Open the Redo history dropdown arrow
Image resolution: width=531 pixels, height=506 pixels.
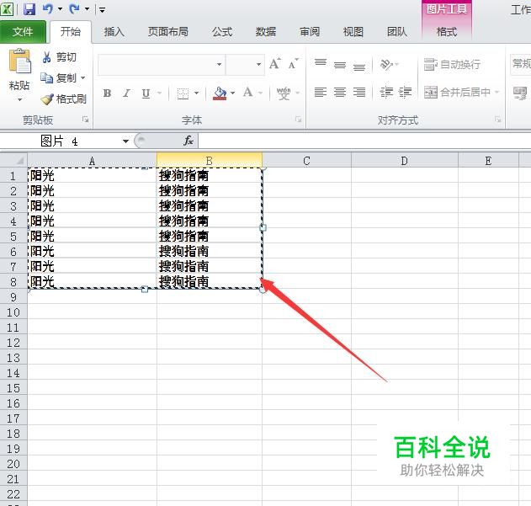click(x=87, y=8)
